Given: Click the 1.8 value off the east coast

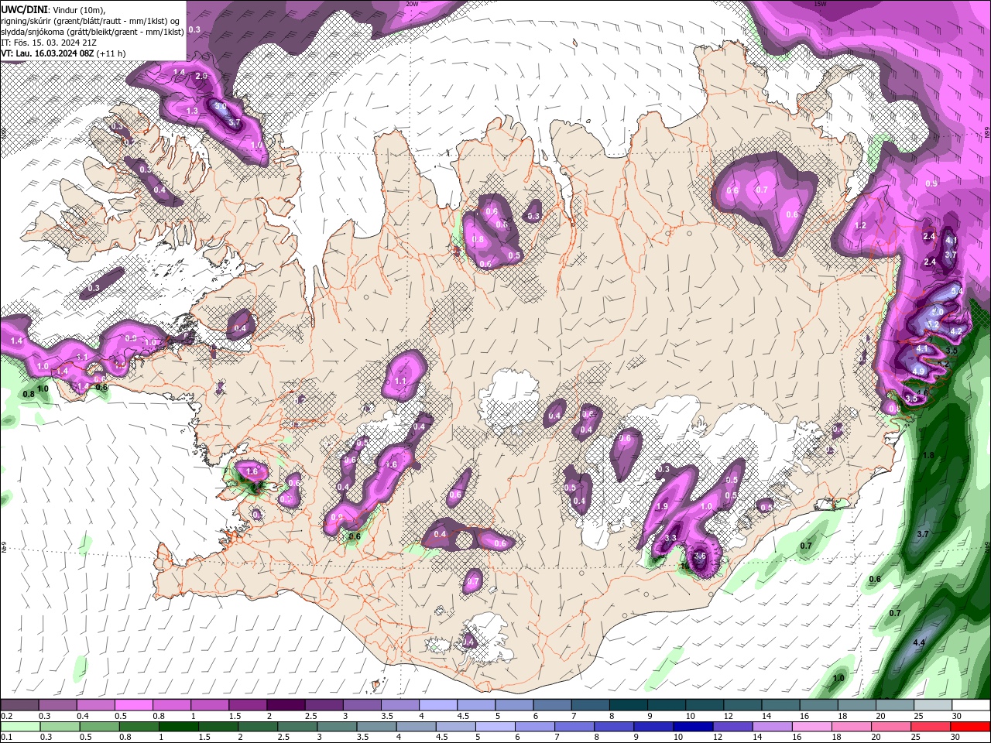Looking at the screenshot, I should (x=929, y=455).
